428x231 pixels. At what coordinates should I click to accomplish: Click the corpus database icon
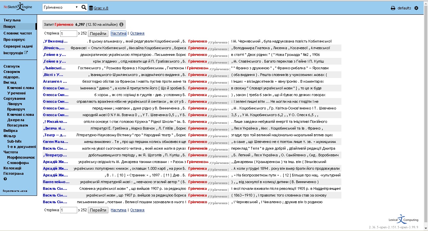tap(91, 8)
